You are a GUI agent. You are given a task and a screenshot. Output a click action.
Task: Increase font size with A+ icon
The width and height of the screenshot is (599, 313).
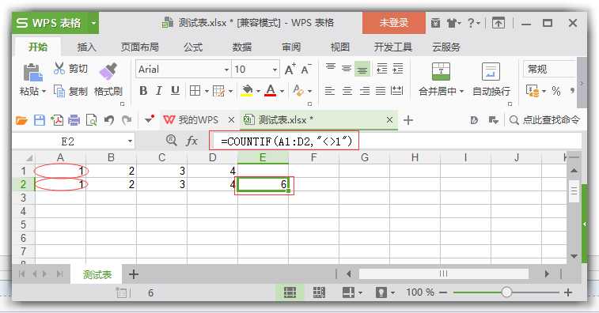290,69
